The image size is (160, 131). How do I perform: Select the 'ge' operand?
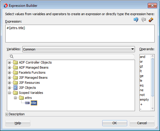[142, 76]
